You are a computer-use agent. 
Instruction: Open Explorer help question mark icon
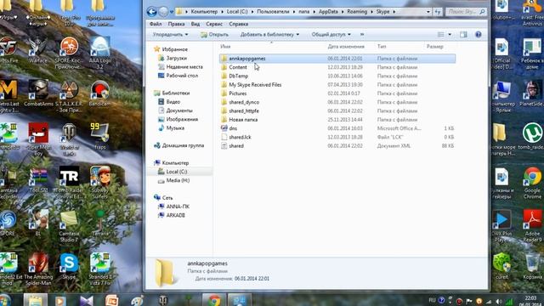click(478, 34)
